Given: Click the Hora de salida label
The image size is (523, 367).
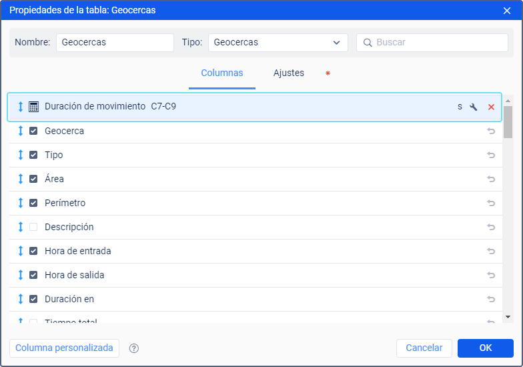Looking at the screenshot, I should click(x=75, y=275).
